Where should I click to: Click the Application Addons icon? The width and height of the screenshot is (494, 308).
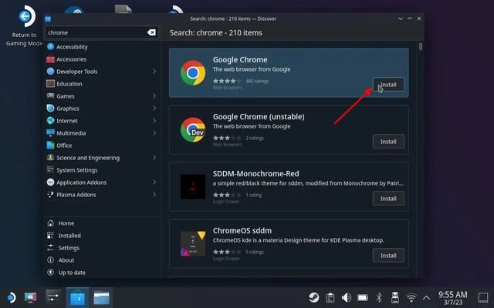[x=50, y=182]
